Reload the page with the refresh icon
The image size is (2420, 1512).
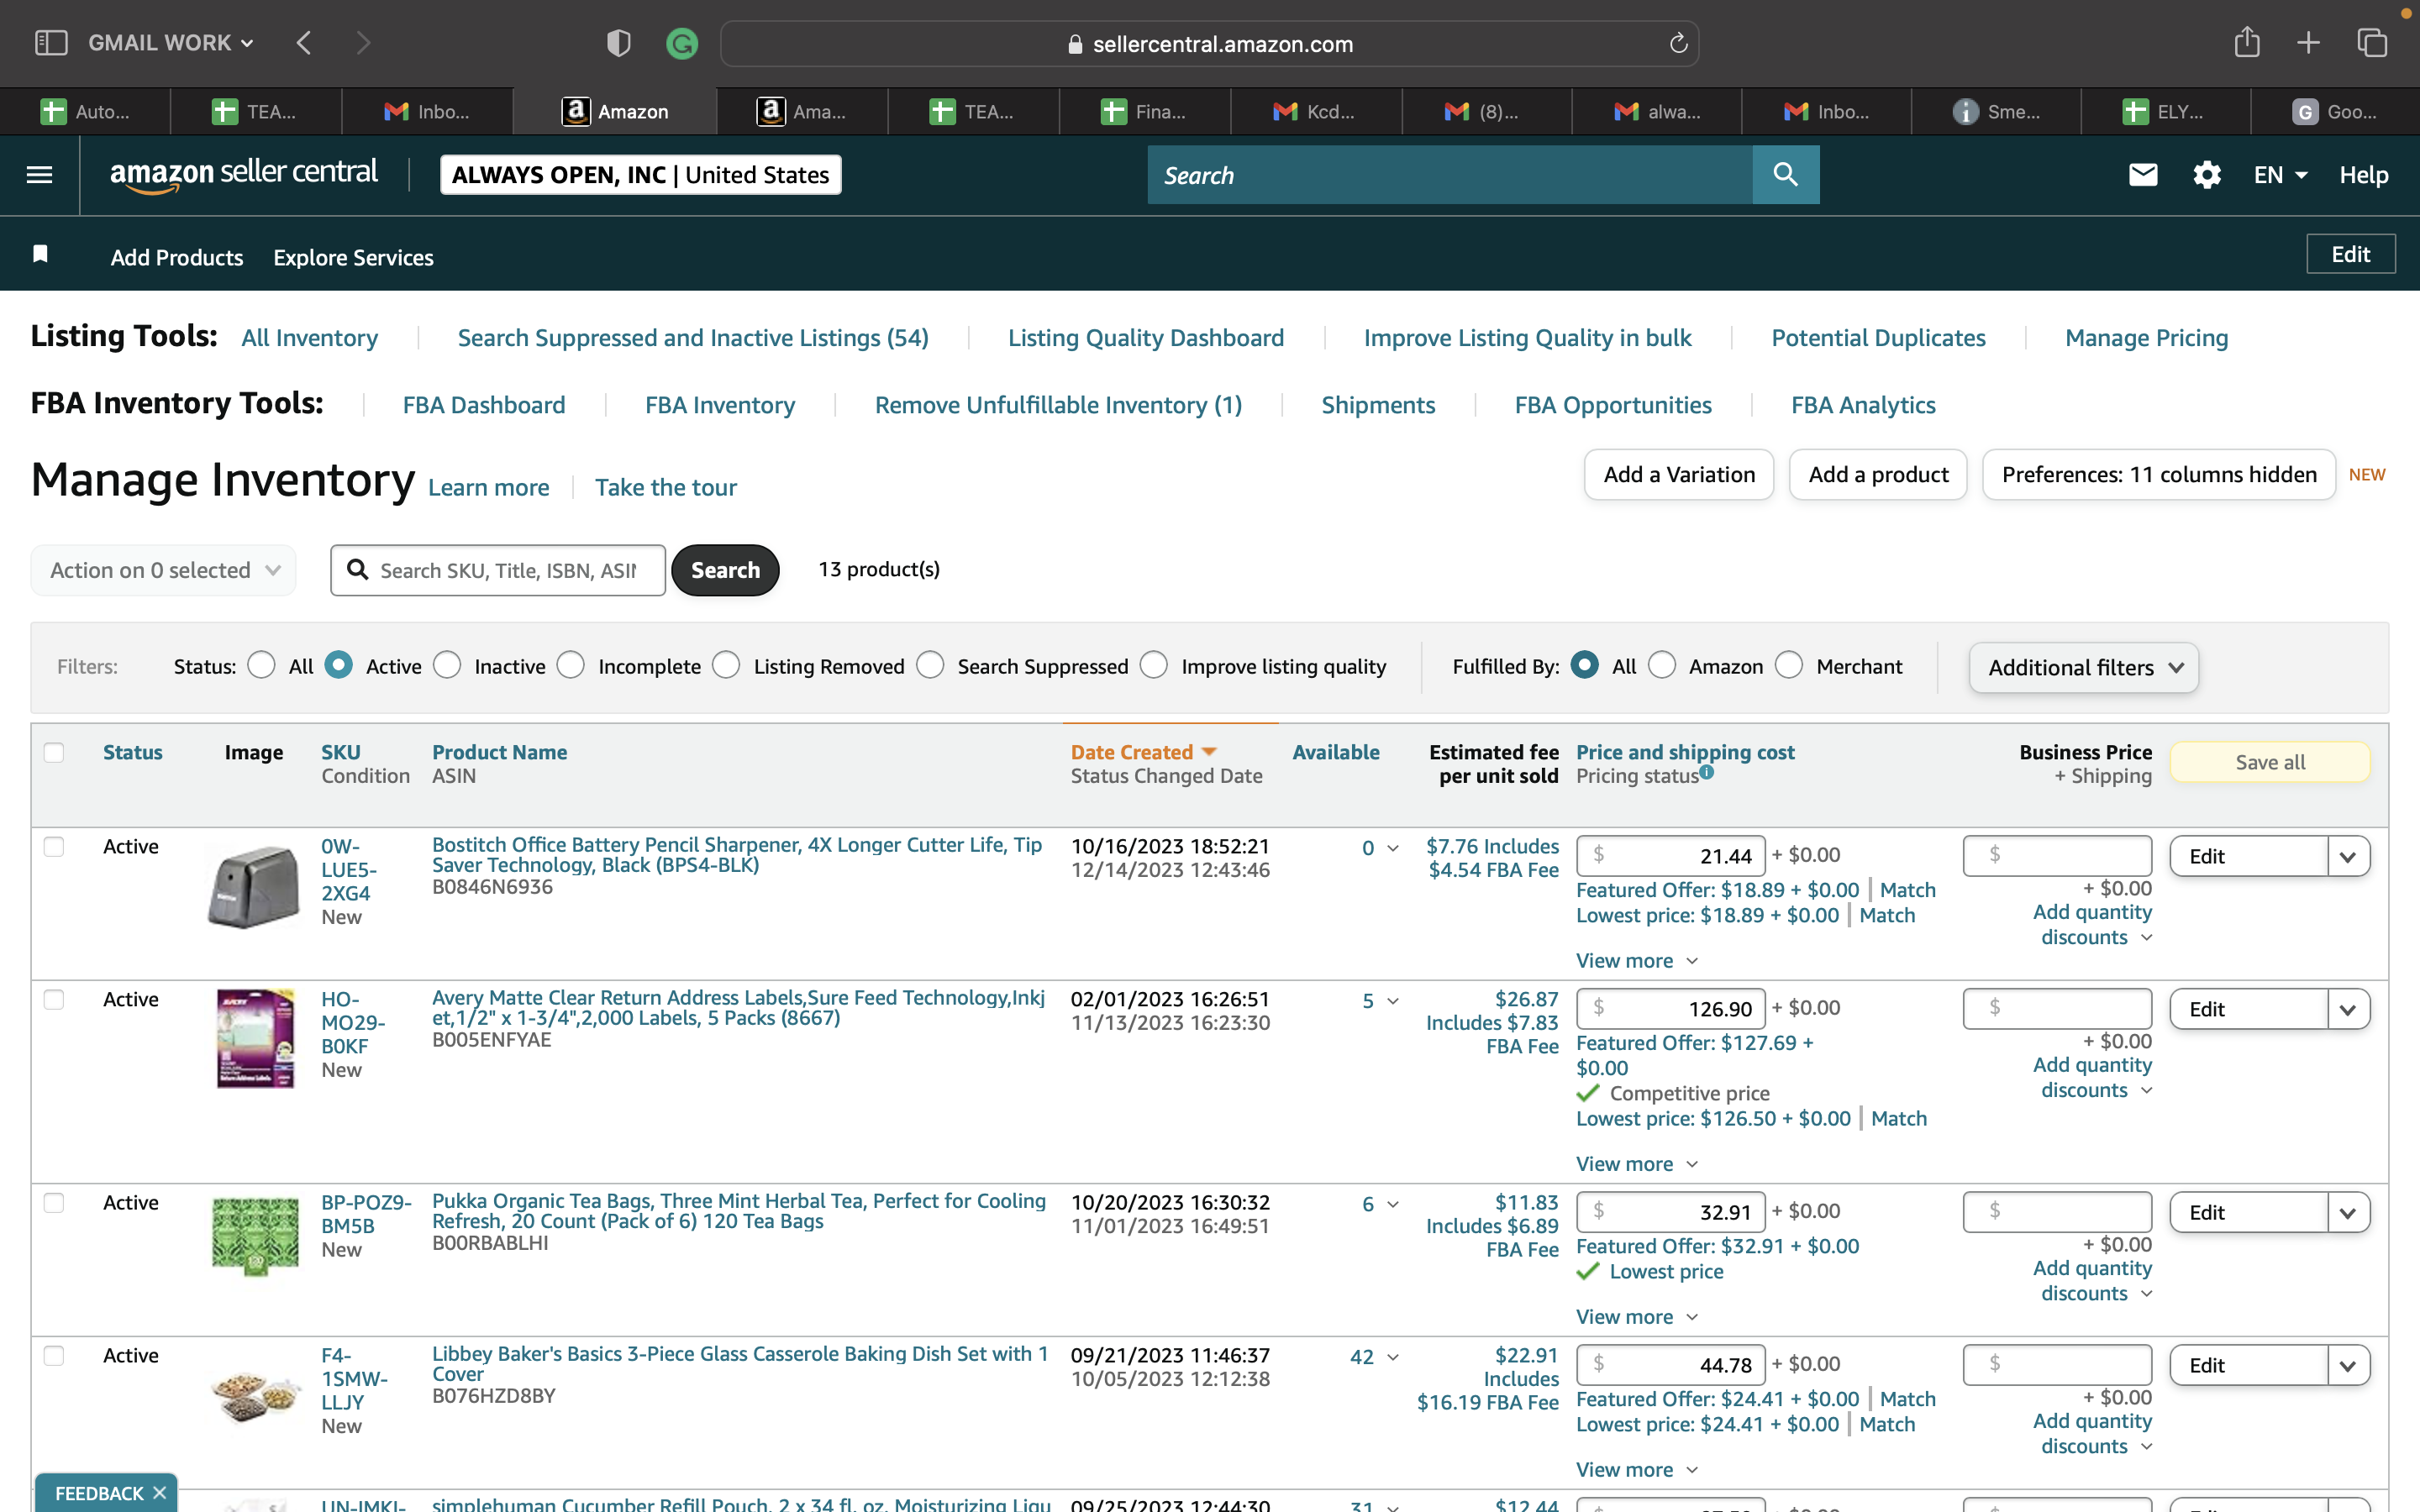1679,43
